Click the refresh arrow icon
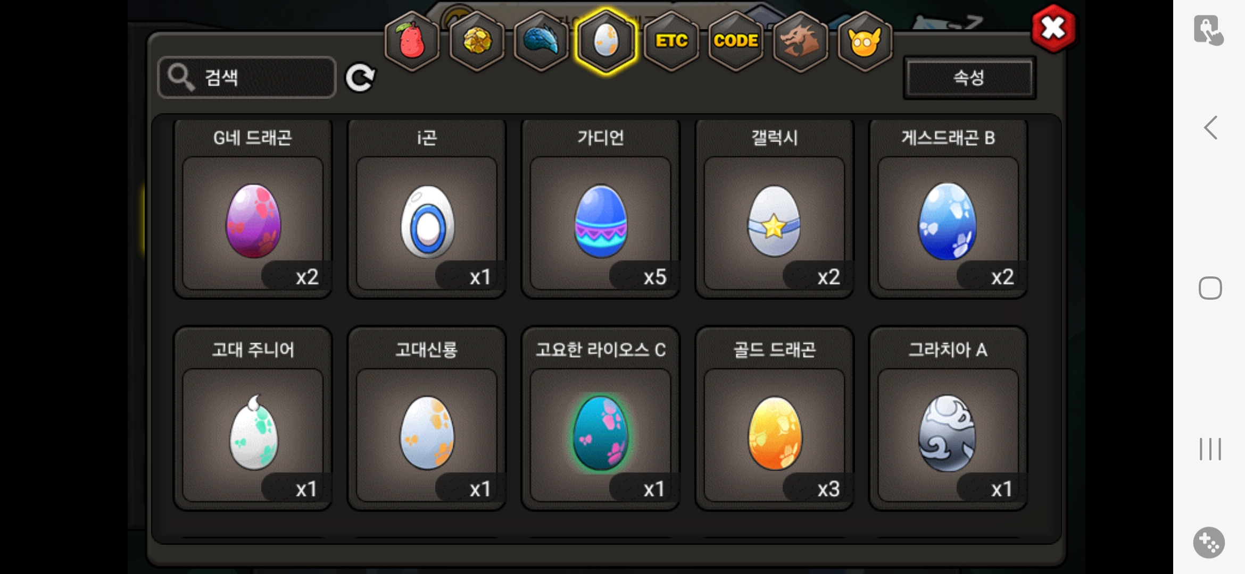1245x574 pixels. pos(360,78)
